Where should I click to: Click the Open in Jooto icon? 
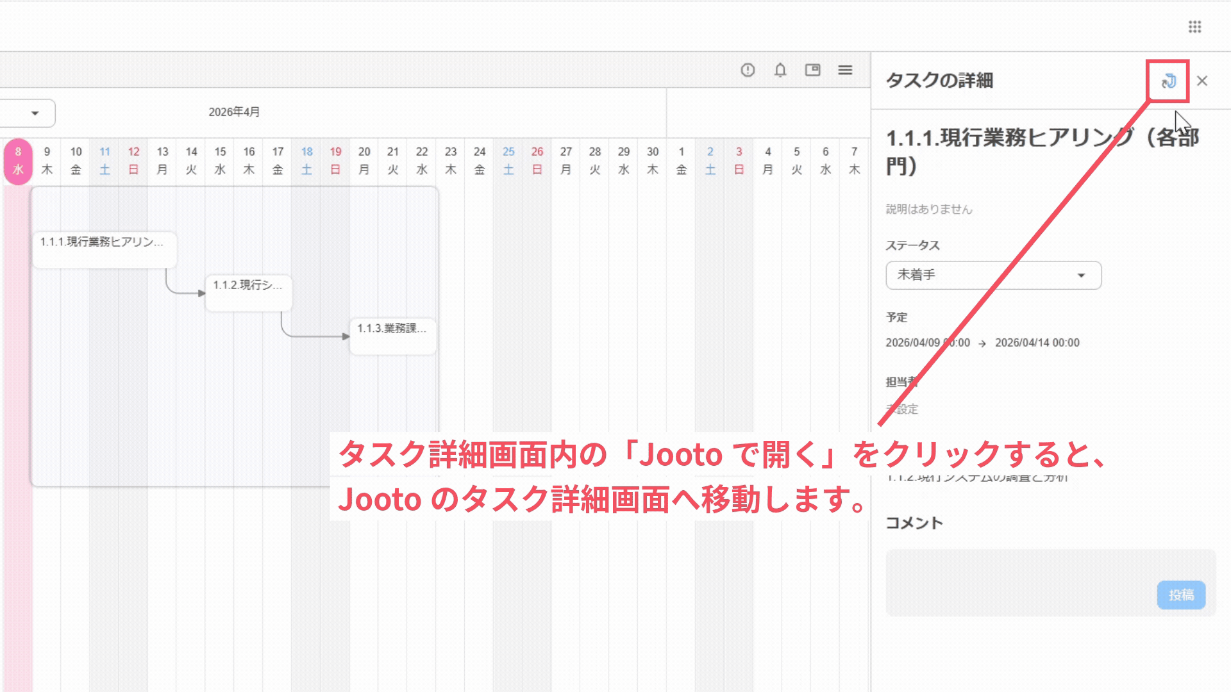coord(1168,81)
